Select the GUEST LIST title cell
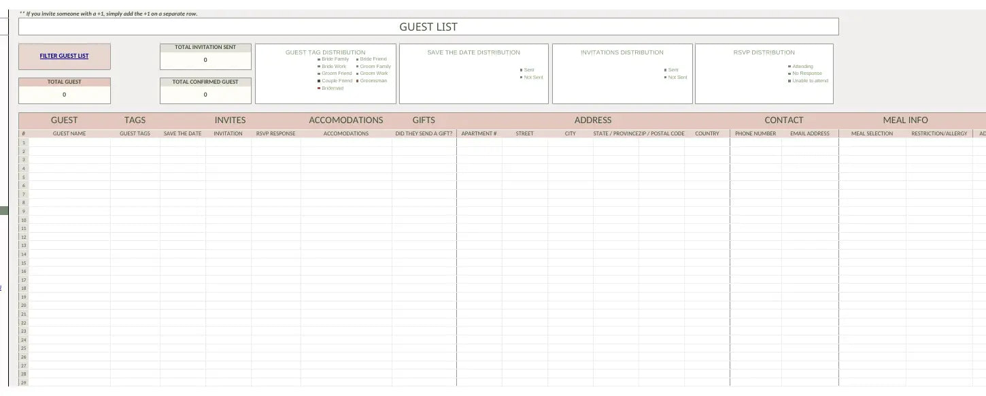This screenshot has height=396, width=986. (428, 27)
